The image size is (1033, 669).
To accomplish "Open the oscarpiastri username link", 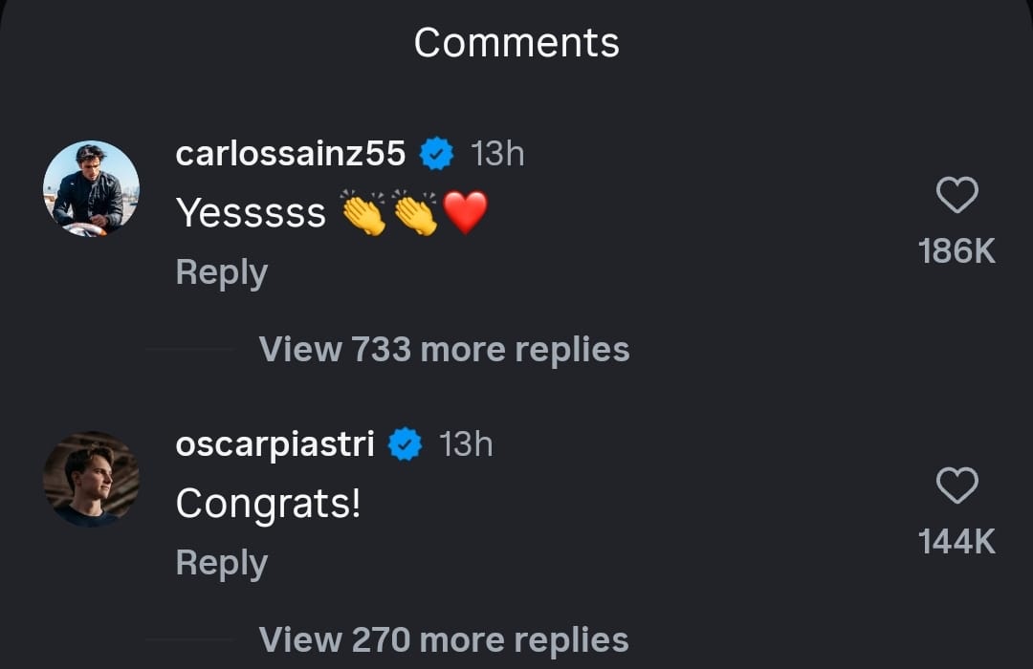I will pyautogui.click(x=275, y=444).
